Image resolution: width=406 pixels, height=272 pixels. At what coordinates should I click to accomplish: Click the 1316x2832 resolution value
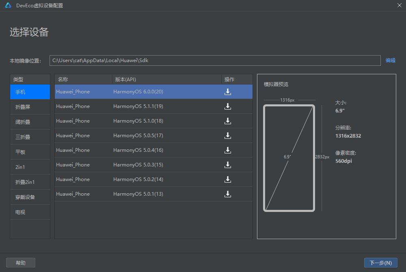tap(348, 136)
